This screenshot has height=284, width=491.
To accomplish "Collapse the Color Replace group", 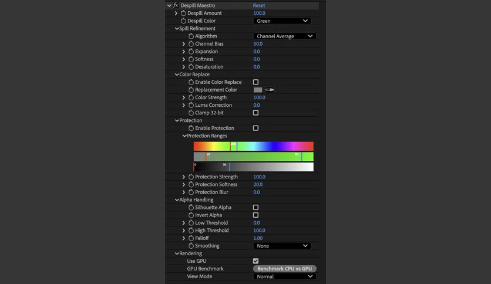I will pos(177,75).
